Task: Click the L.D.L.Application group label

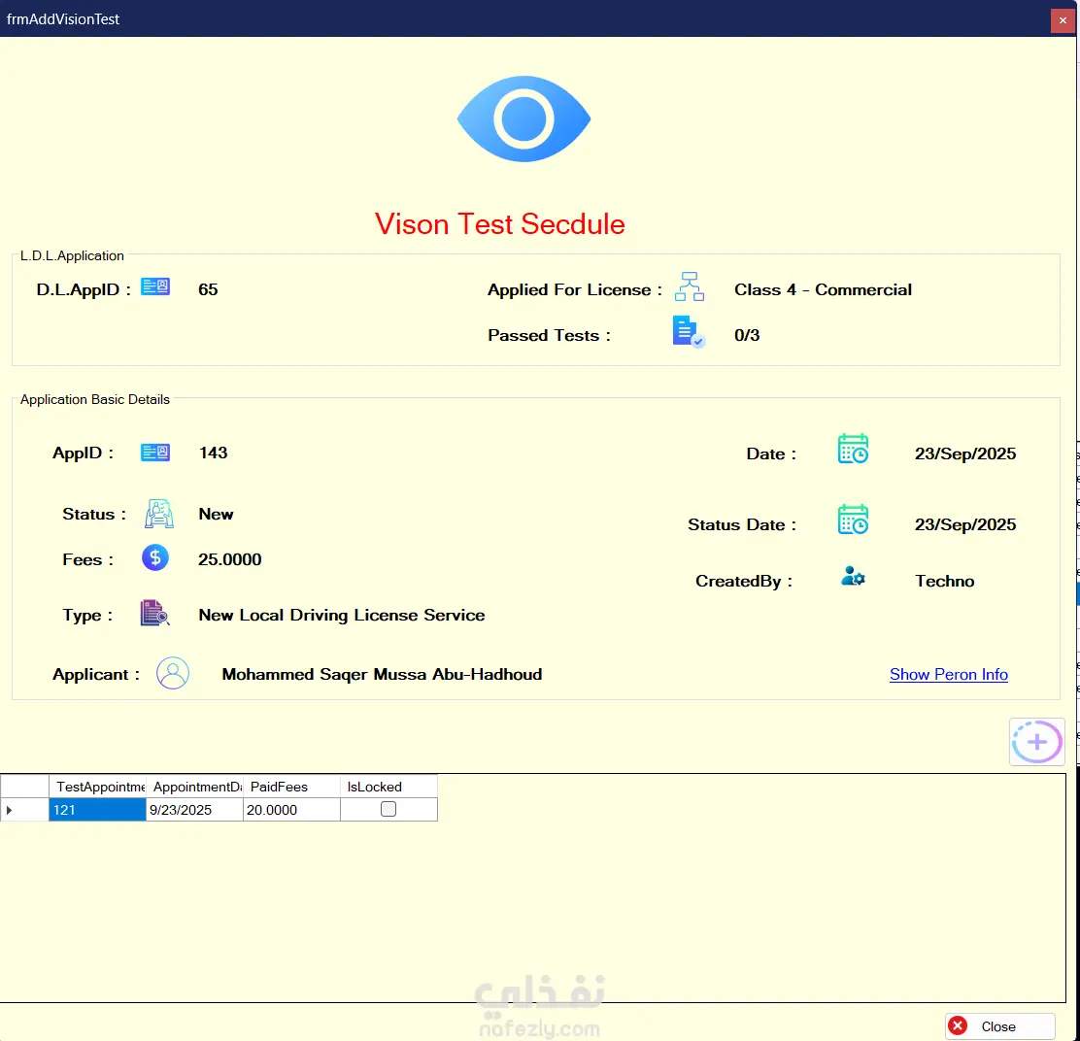Action: (72, 255)
